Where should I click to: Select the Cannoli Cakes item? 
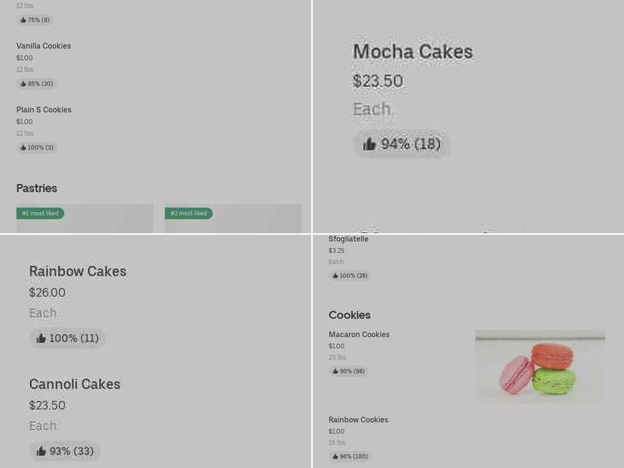[x=74, y=385]
